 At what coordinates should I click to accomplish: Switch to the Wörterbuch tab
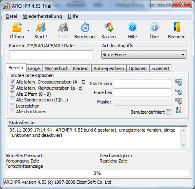click(x=57, y=68)
